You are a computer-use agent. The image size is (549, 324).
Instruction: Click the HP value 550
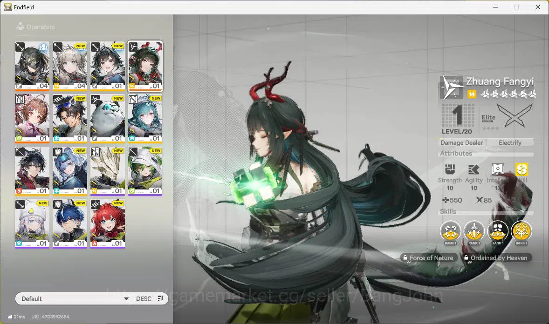(x=452, y=200)
